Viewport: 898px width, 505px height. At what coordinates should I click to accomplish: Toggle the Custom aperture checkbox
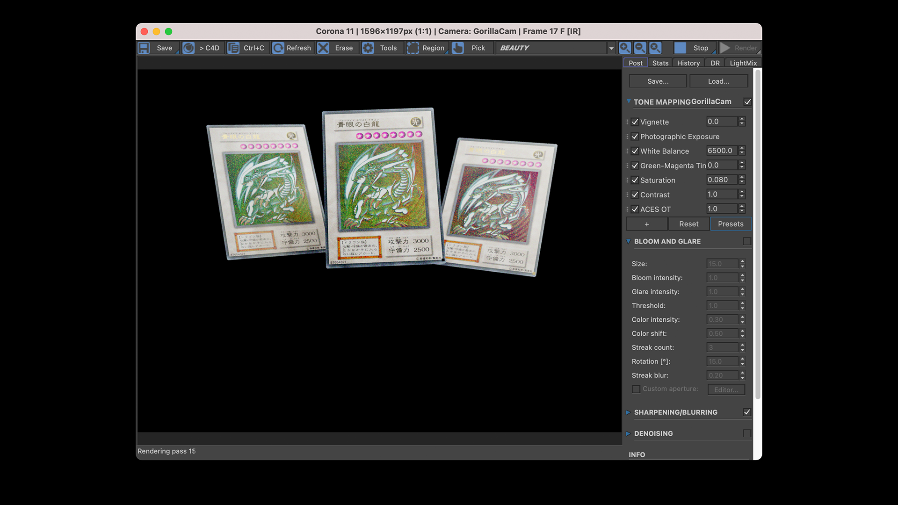636,389
